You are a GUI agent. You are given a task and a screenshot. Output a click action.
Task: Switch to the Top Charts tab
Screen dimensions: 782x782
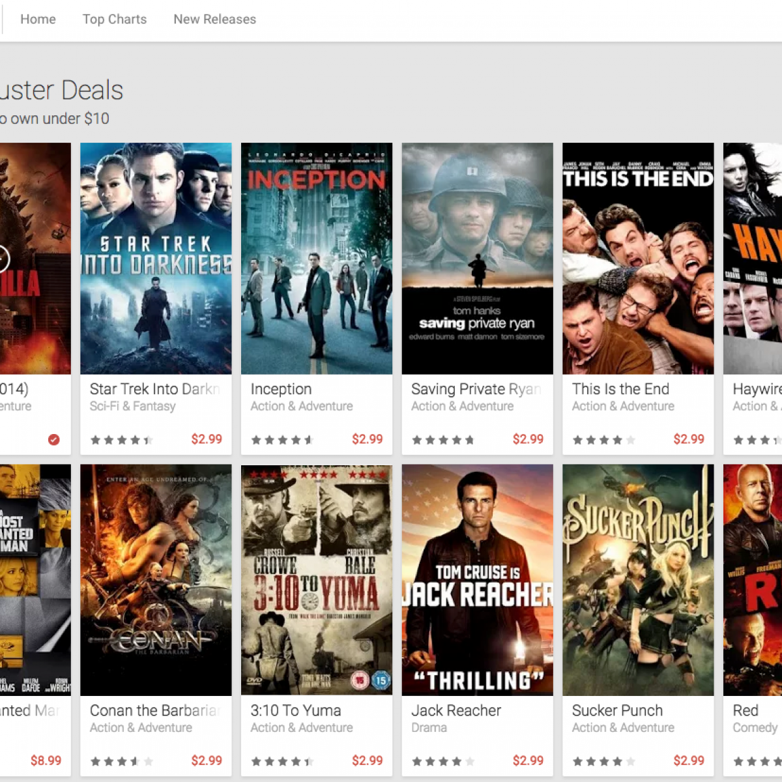[x=115, y=20]
